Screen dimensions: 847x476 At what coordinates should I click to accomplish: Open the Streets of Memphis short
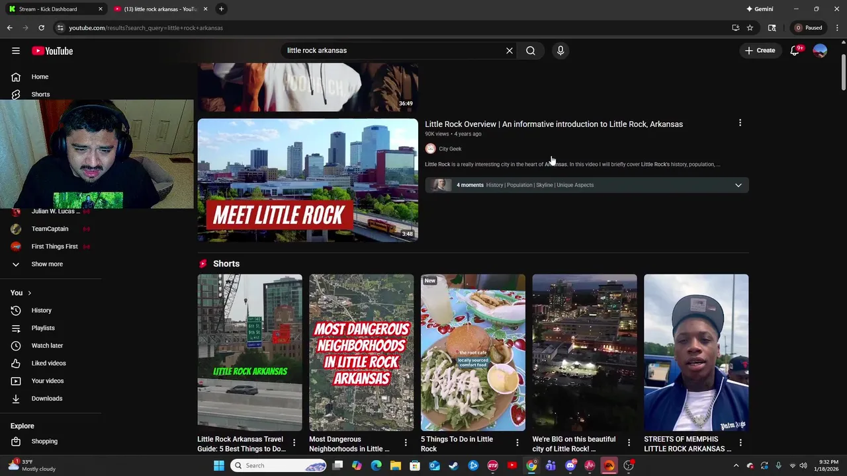[x=696, y=352]
